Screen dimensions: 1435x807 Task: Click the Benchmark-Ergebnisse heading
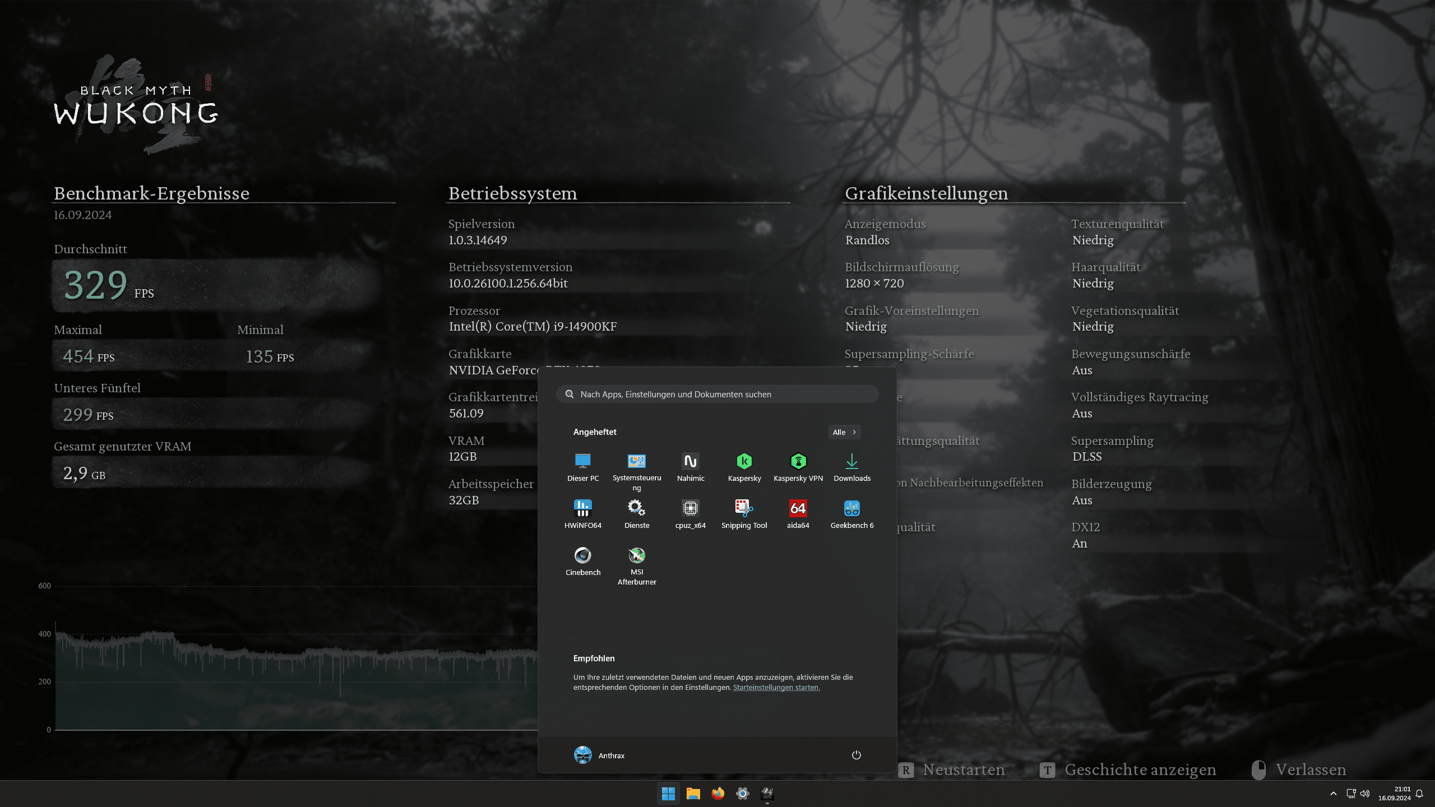click(151, 193)
